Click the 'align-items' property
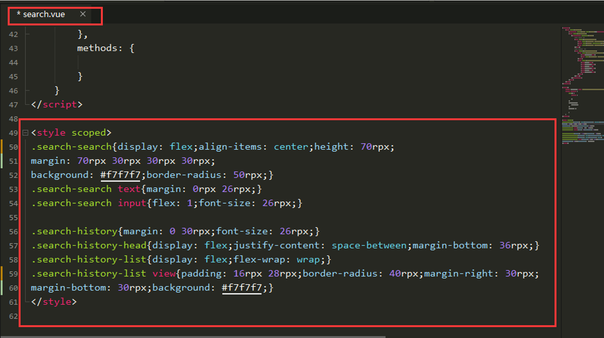 click(x=230, y=147)
